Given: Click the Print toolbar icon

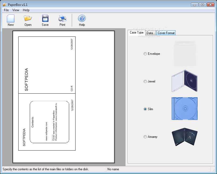Looking at the screenshot, I should (x=62, y=18).
